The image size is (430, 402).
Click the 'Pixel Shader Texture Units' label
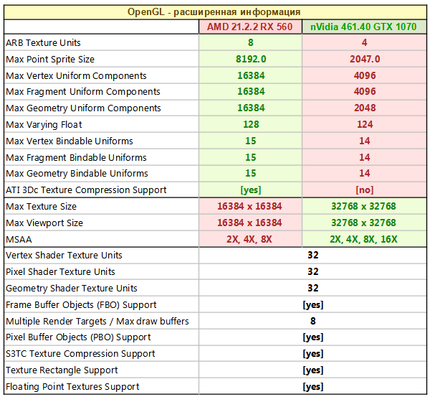60,272
